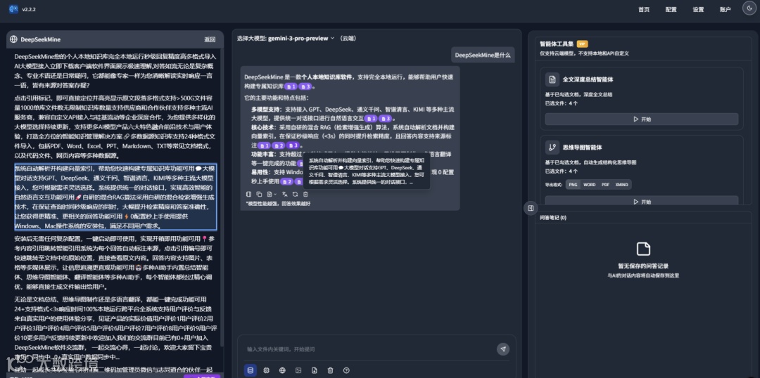The width and height of the screenshot is (760, 378).
Task: Select XMIND export format
Action: coord(621,184)
